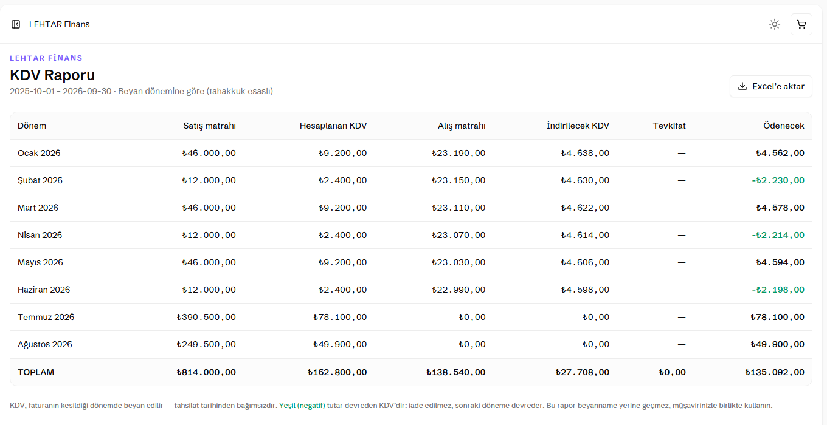Select the Alış matrahı column header
This screenshot has width=827, height=425.
click(462, 126)
